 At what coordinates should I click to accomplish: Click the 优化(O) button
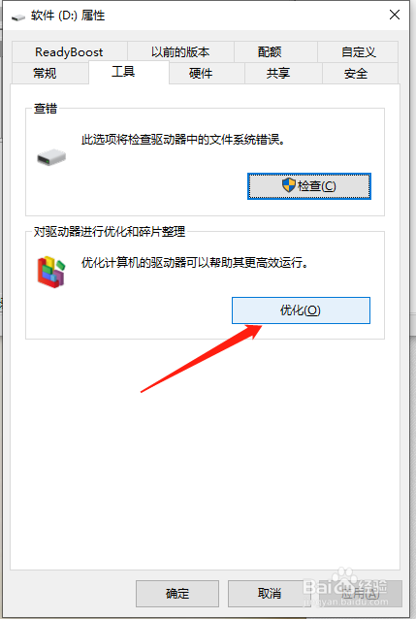point(301,310)
